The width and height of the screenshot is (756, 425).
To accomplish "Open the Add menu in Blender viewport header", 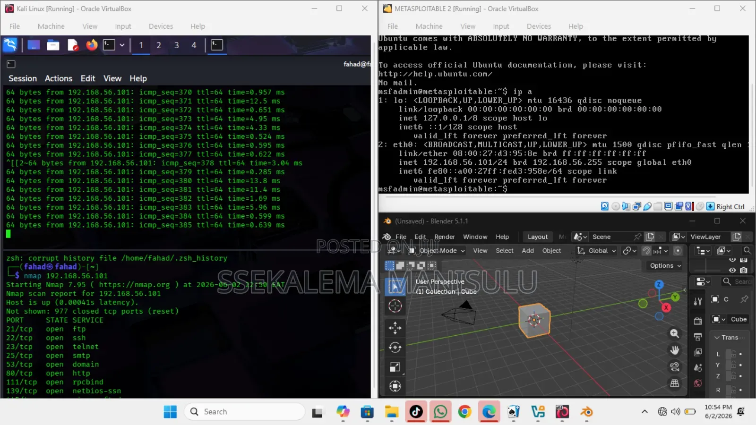I will [528, 251].
